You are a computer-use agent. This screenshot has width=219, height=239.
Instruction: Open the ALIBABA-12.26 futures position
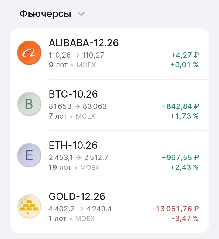(109, 54)
